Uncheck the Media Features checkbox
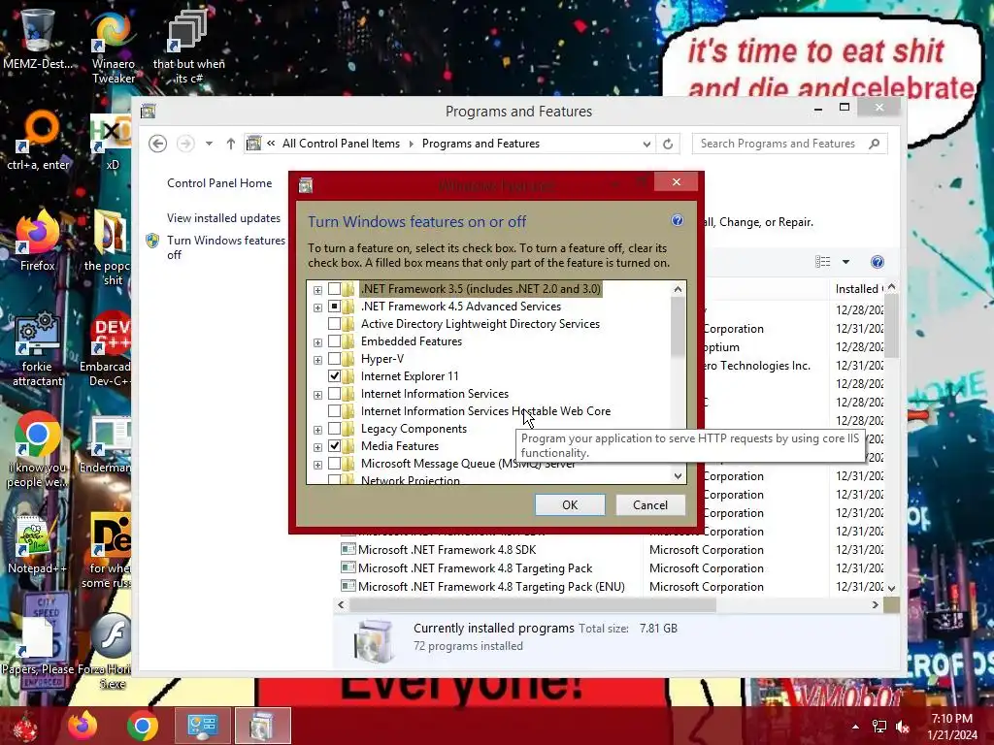This screenshot has width=994, height=745. coord(334,446)
